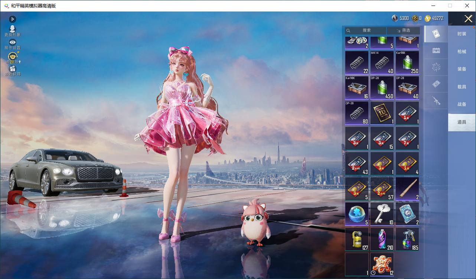This screenshot has width=476, height=279.
Task: Select the blue card item beside the key
Action: tap(407, 214)
